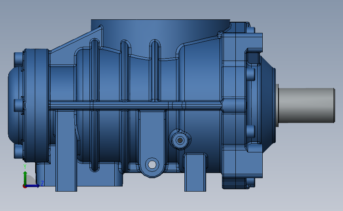
Task: Click the "Y" axis label
Action: (x=25, y=167)
